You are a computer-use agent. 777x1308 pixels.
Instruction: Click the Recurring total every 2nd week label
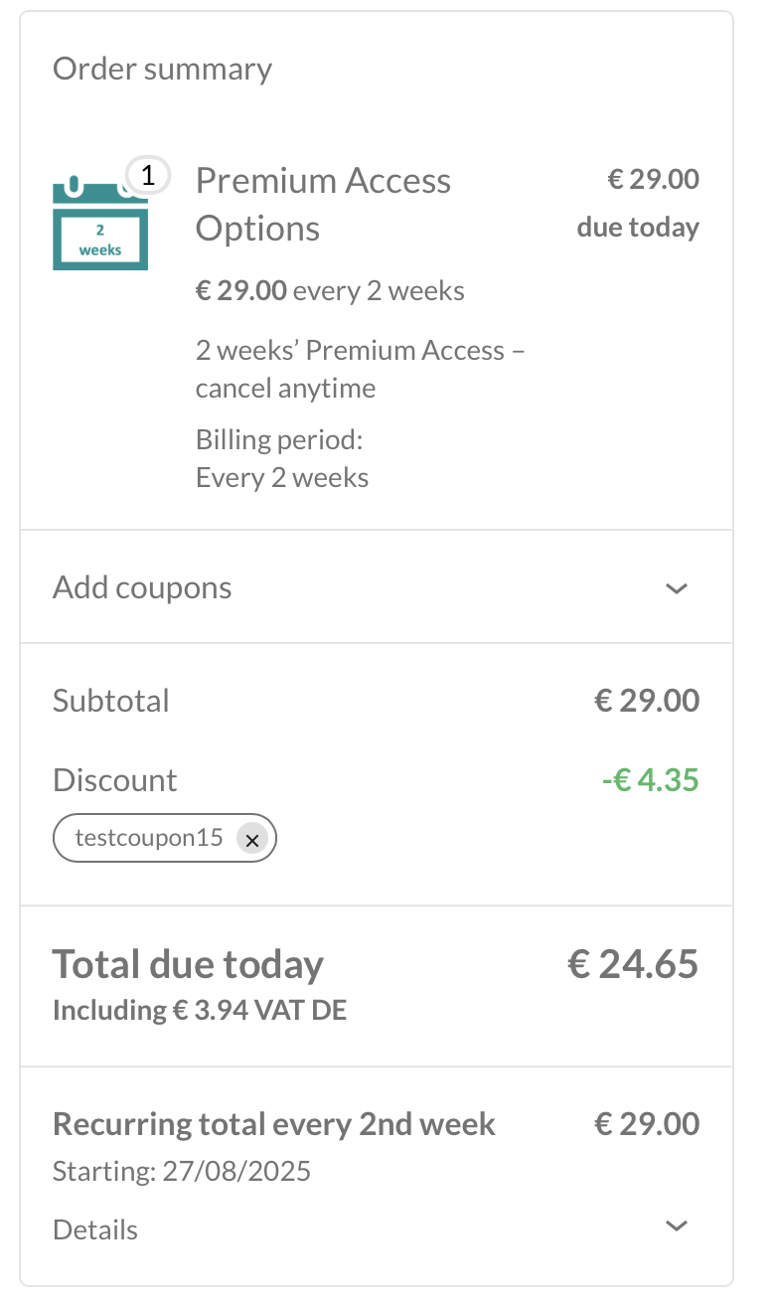(274, 1124)
